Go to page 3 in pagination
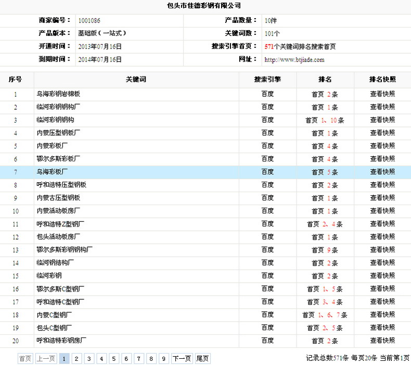 tap(89, 358)
